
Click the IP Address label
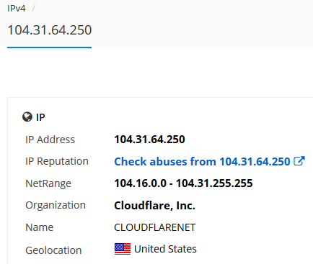pyautogui.click(x=50, y=140)
